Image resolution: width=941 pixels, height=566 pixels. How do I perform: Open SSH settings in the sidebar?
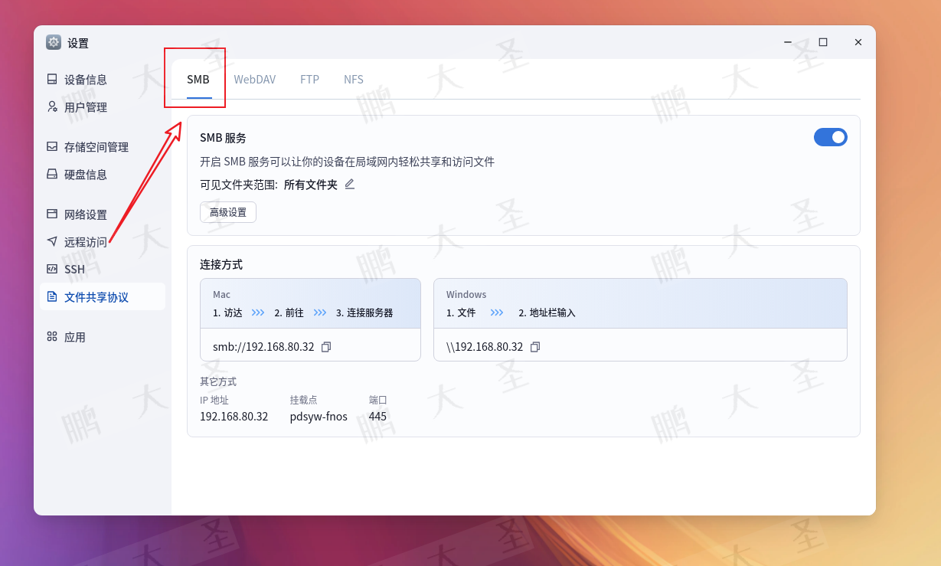point(103,270)
